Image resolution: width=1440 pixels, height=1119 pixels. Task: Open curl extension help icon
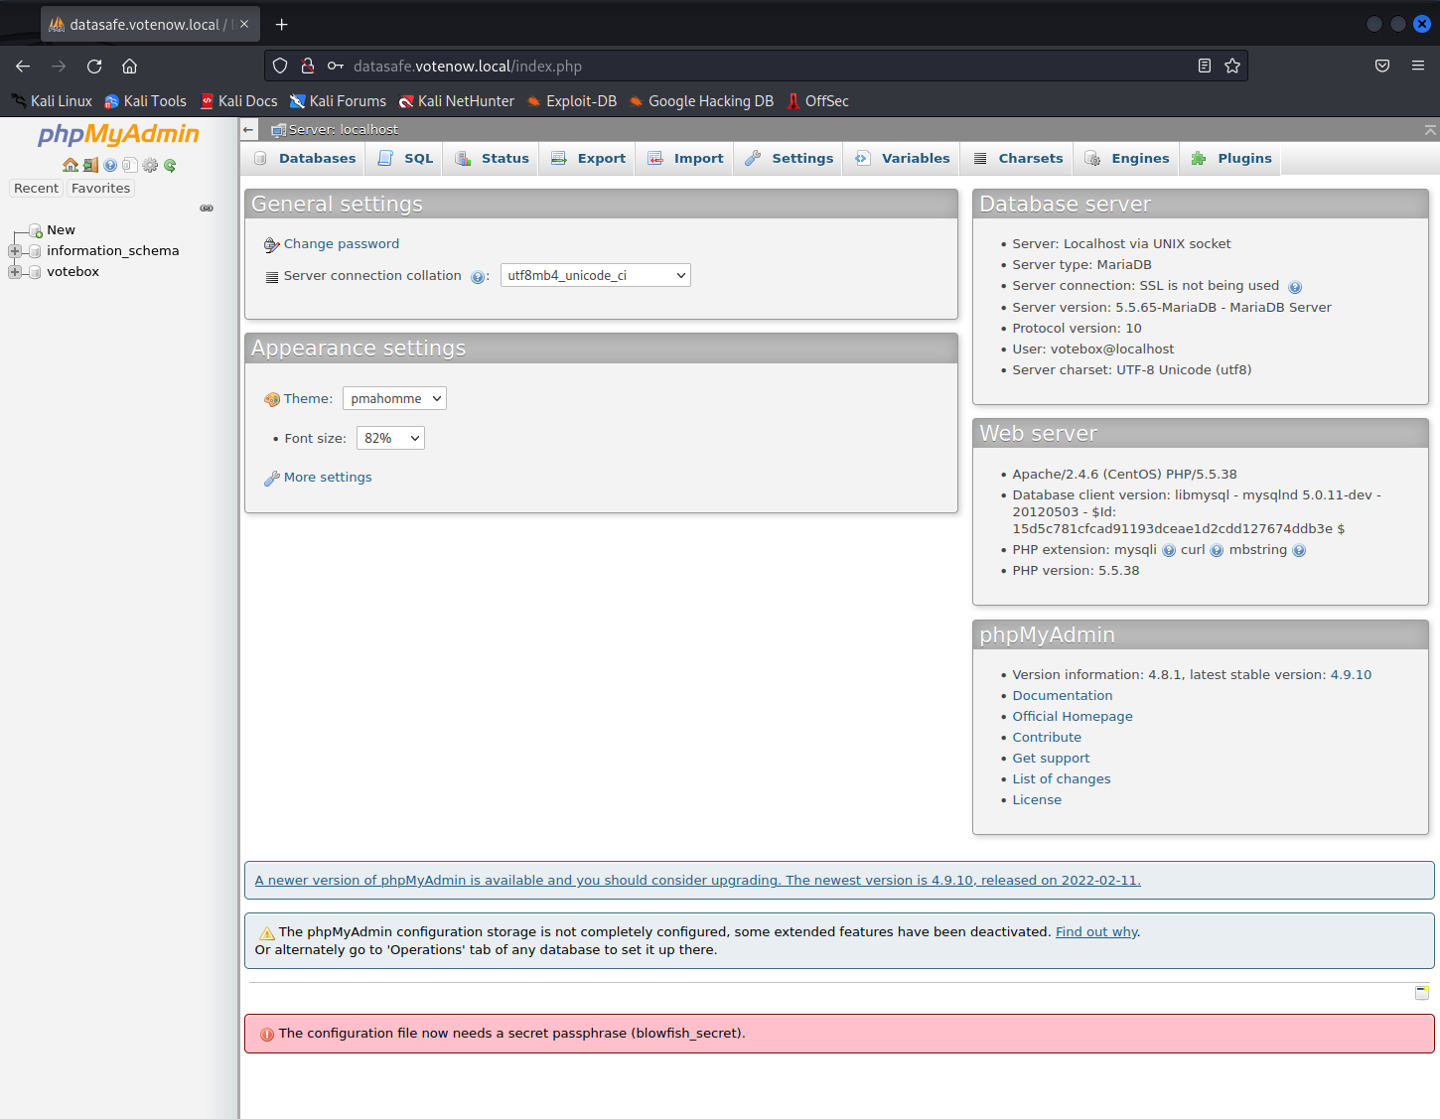point(1217,551)
